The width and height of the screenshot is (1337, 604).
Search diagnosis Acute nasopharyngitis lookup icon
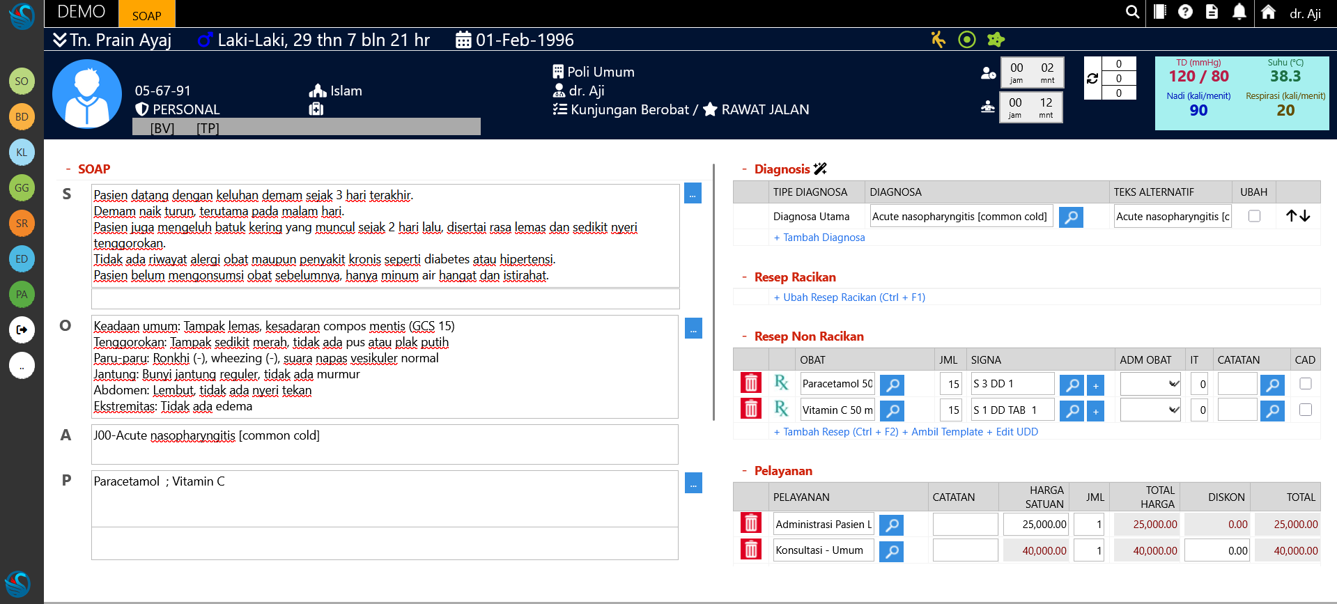(x=1071, y=217)
